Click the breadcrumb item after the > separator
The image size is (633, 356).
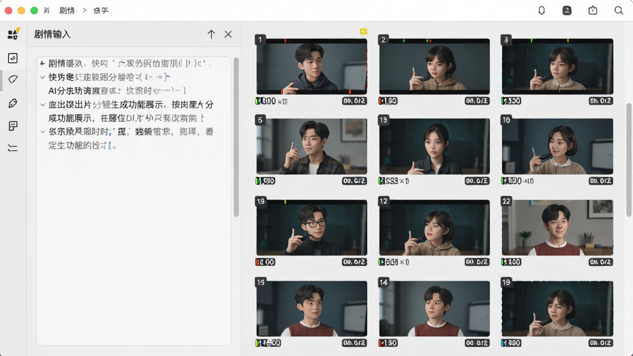click(x=101, y=11)
